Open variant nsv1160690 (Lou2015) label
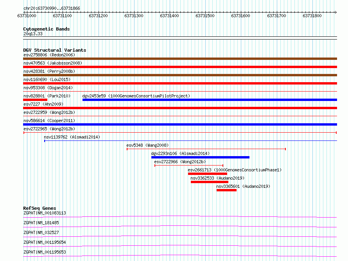The width and height of the screenshot is (348, 261). point(47,79)
